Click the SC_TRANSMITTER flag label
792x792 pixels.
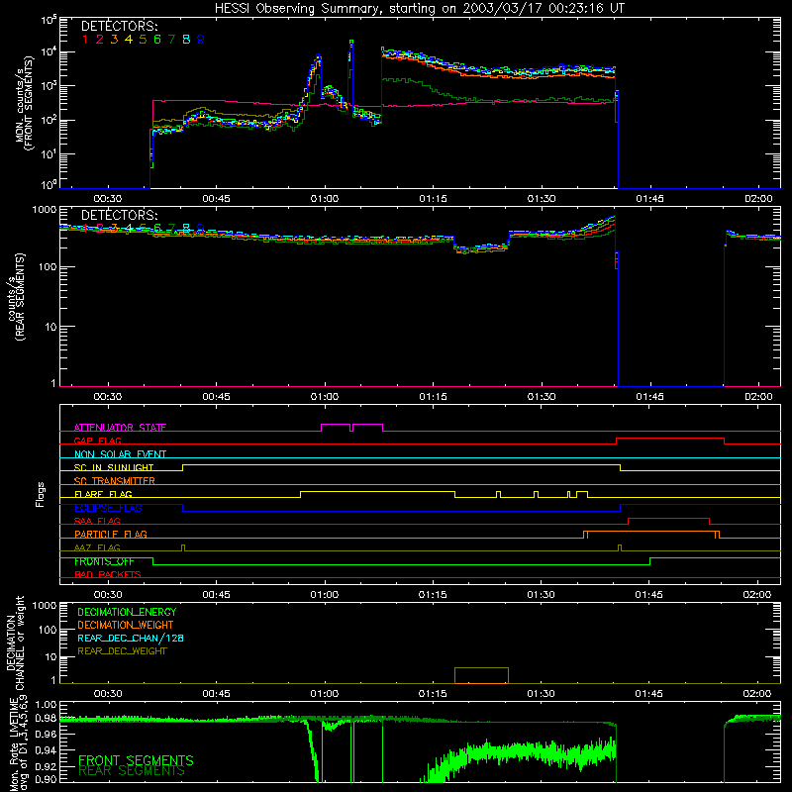pos(115,481)
